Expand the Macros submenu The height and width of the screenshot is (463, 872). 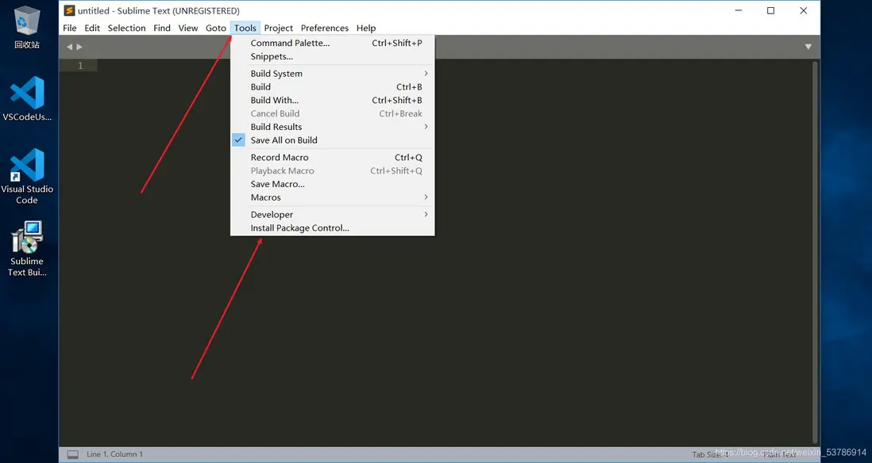coord(333,197)
